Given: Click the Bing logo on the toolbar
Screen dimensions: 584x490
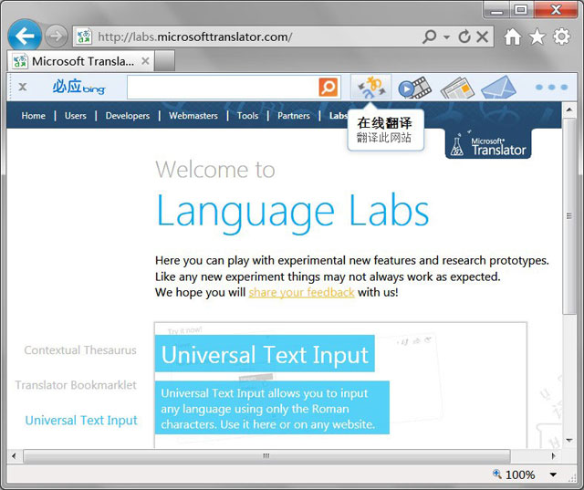Looking at the screenshot, I should coord(78,87).
